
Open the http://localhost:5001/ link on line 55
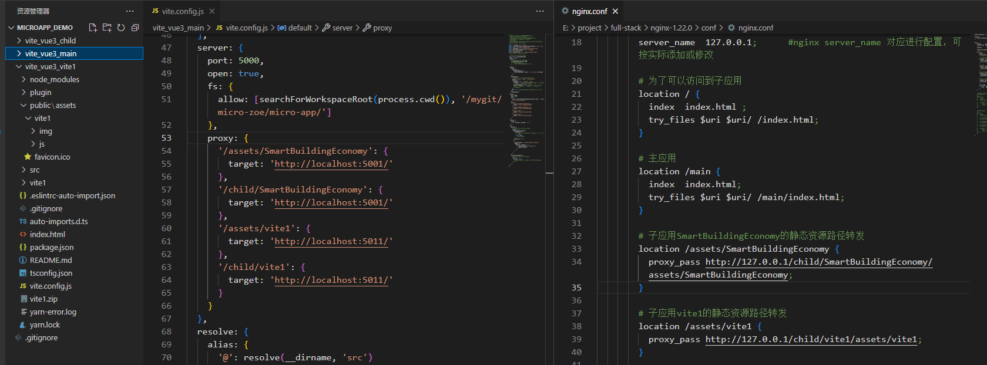(331, 164)
